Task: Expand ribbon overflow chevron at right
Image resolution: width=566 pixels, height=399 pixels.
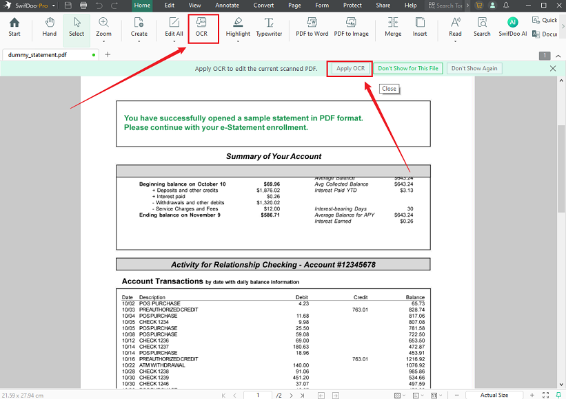Action: [x=563, y=27]
